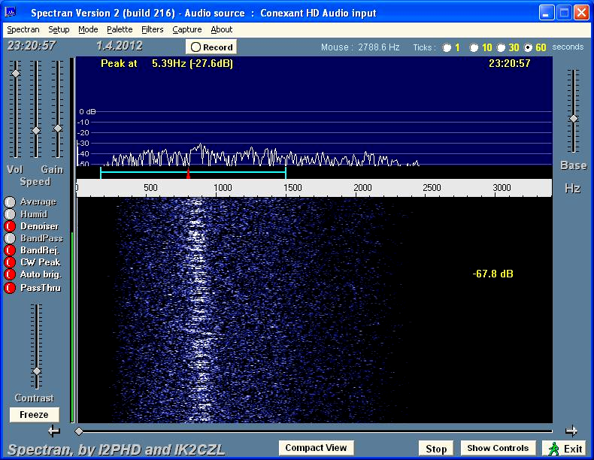Click the Vol slider handle
This screenshot has width=594, height=460.
point(16,74)
